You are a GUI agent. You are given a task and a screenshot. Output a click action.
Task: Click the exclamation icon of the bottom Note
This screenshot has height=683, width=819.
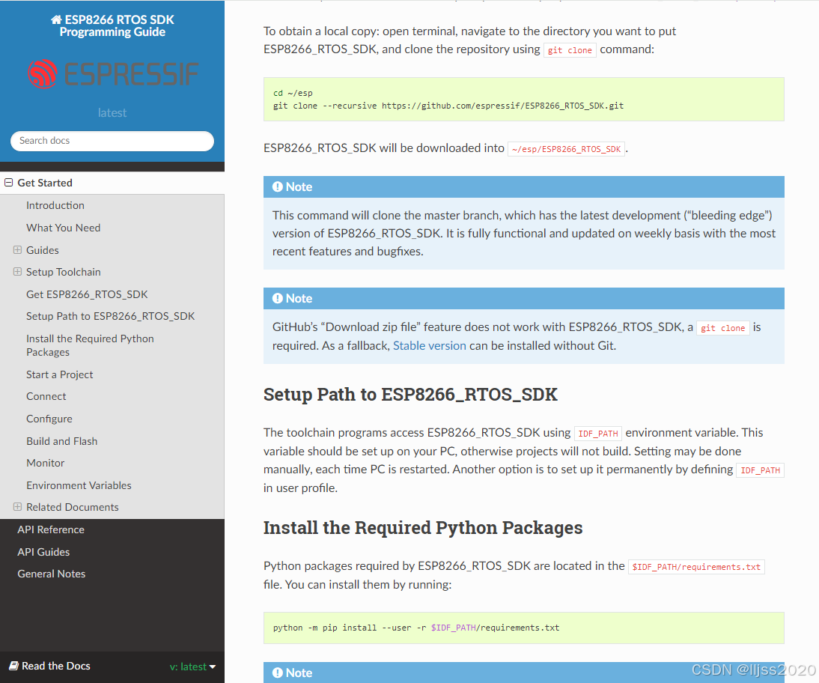[x=277, y=673]
